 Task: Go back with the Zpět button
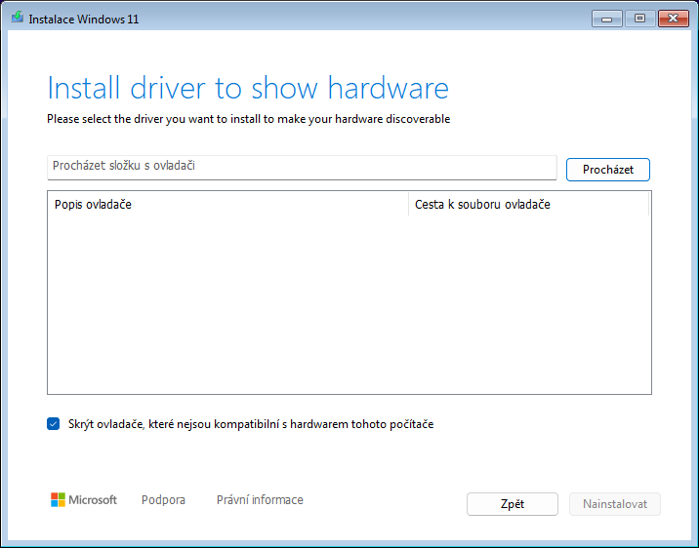tap(513, 504)
